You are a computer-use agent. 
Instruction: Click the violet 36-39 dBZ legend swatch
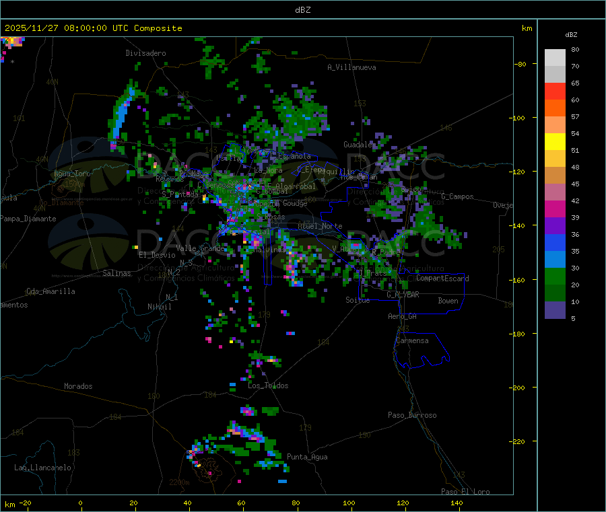click(x=555, y=225)
